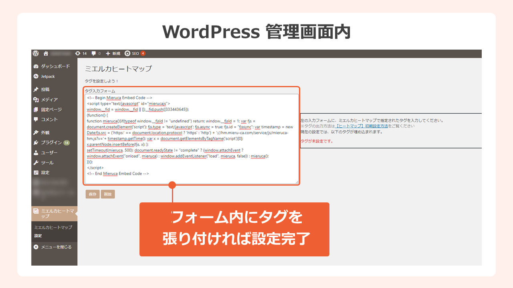Viewport: 513px width, 288px height.
Task: Click the plus icon for 新規
Action: [x=108, y=53]
